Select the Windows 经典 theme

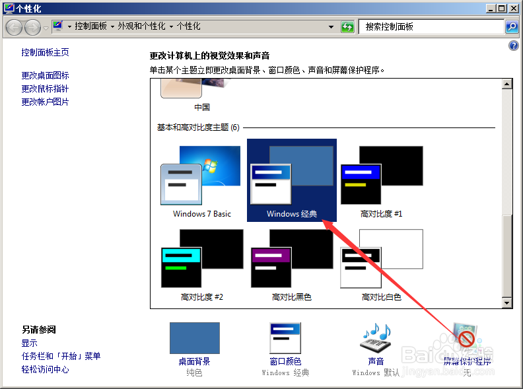tap(291, 180)
